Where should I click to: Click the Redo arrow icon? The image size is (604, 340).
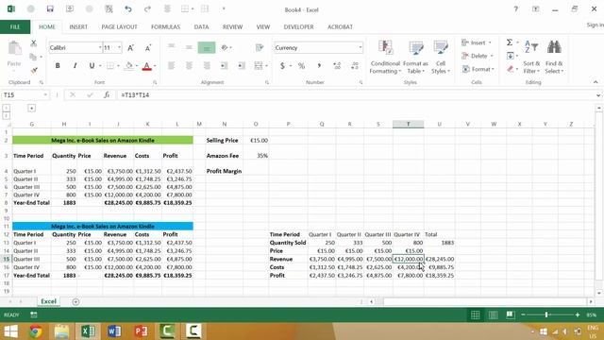(x=147, y=8)
